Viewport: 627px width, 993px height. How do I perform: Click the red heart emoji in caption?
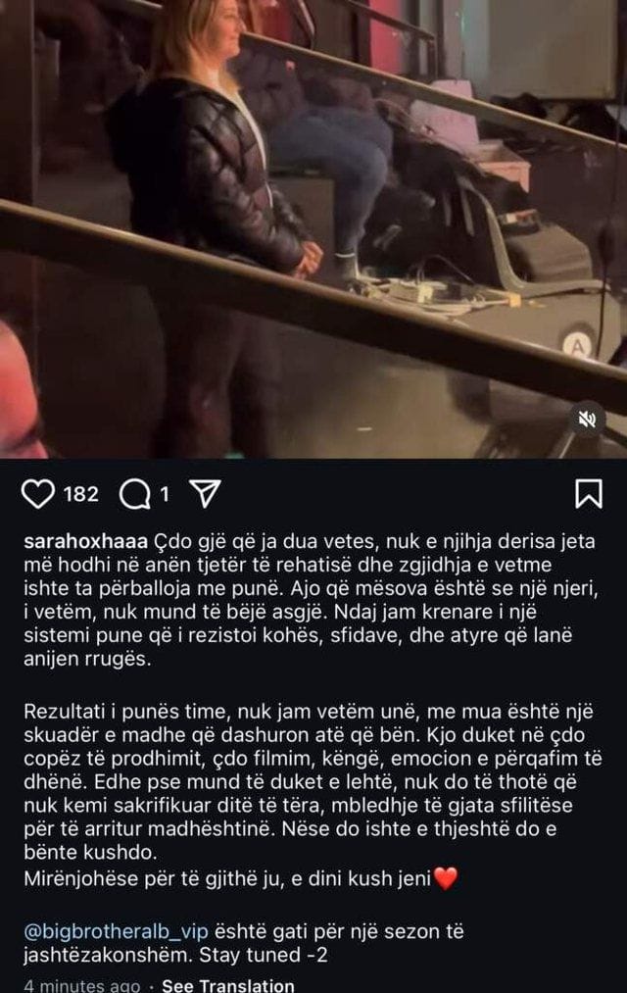point(446,878)
